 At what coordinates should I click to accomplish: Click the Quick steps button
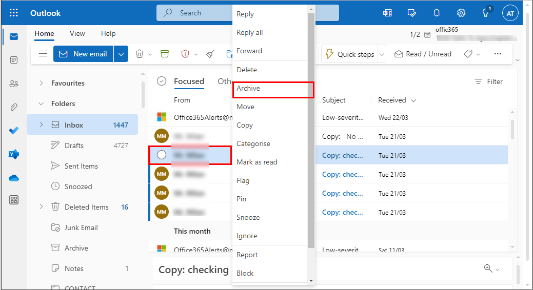[349, 54]
